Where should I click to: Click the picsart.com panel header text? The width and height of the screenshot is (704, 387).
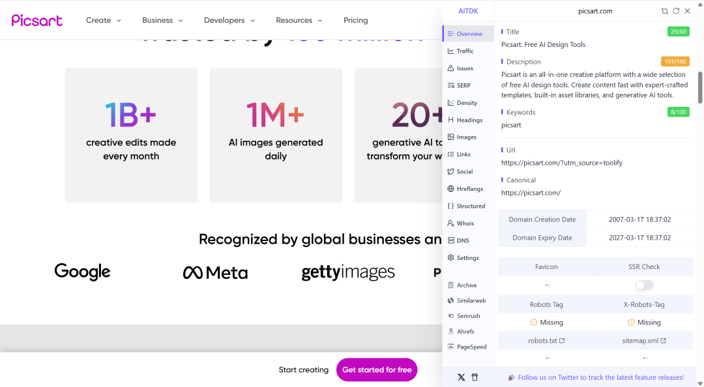click(x=595, y=11)
